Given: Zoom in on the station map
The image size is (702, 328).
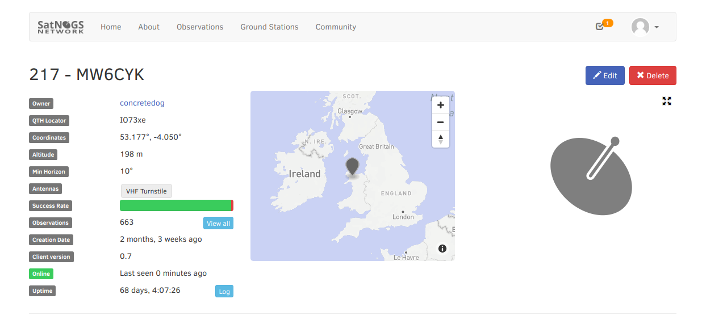Looking at the screenshot, I should coord(441,105).
